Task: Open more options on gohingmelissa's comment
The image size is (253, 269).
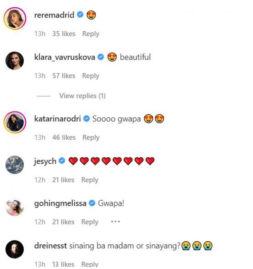Action: coord(115,222)
